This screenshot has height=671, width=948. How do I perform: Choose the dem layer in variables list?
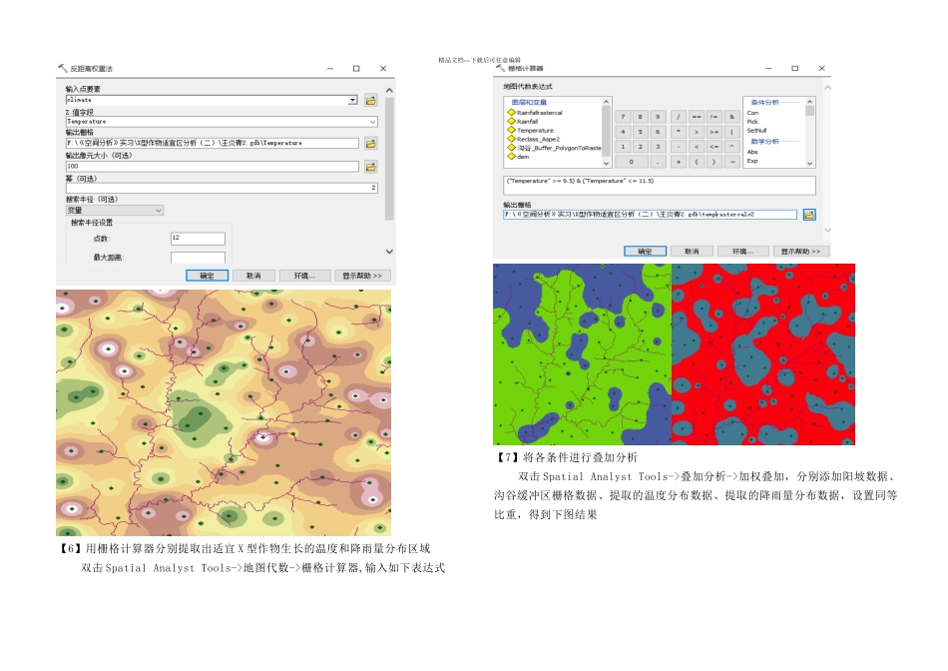click(x=522, y=156)
